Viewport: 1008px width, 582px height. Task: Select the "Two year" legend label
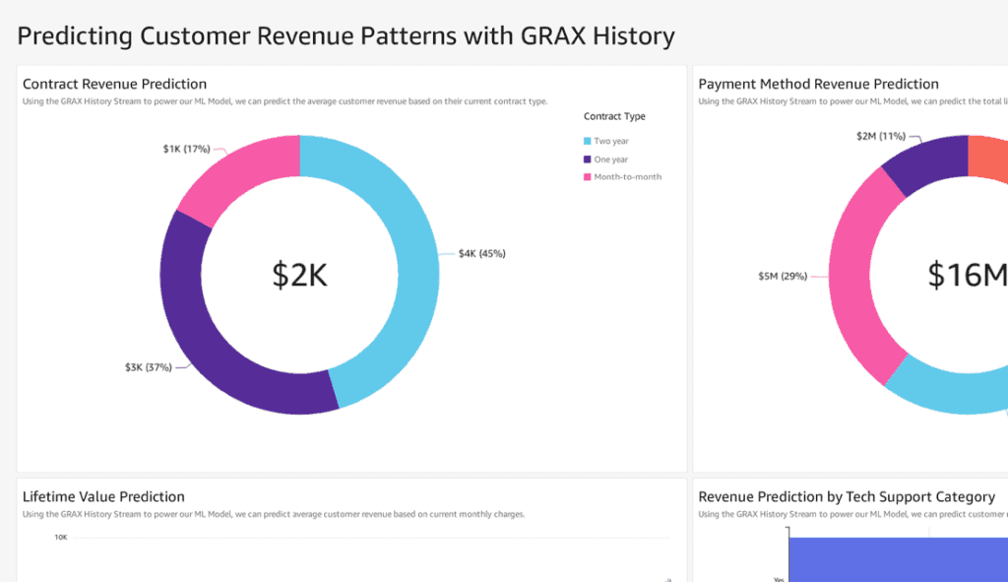click(611, 141)
